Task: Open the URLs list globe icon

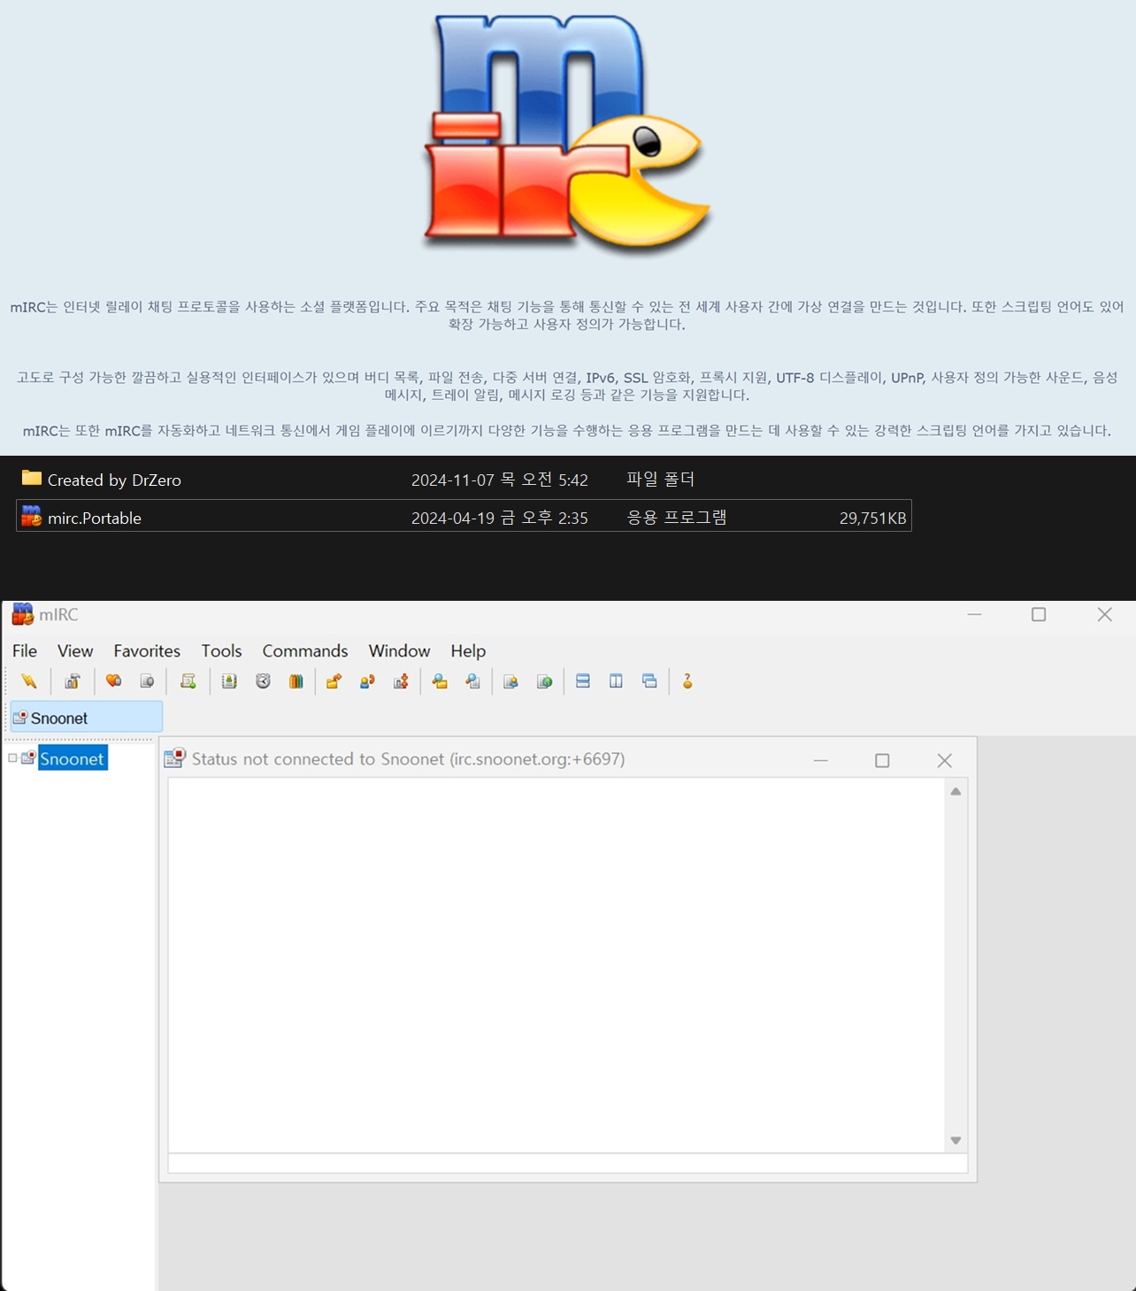Action: [544, 680]
